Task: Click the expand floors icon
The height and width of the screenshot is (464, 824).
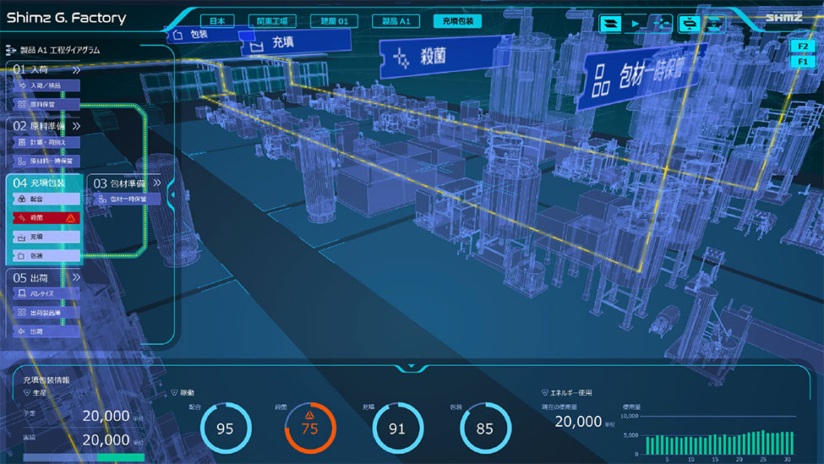Action: 715,24
